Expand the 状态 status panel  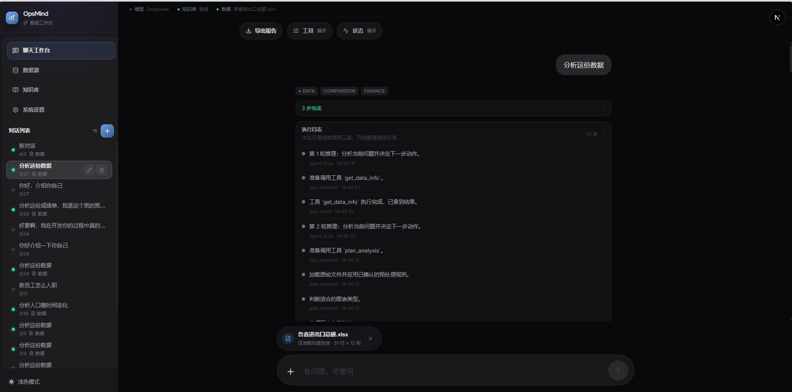coord(359,31)
